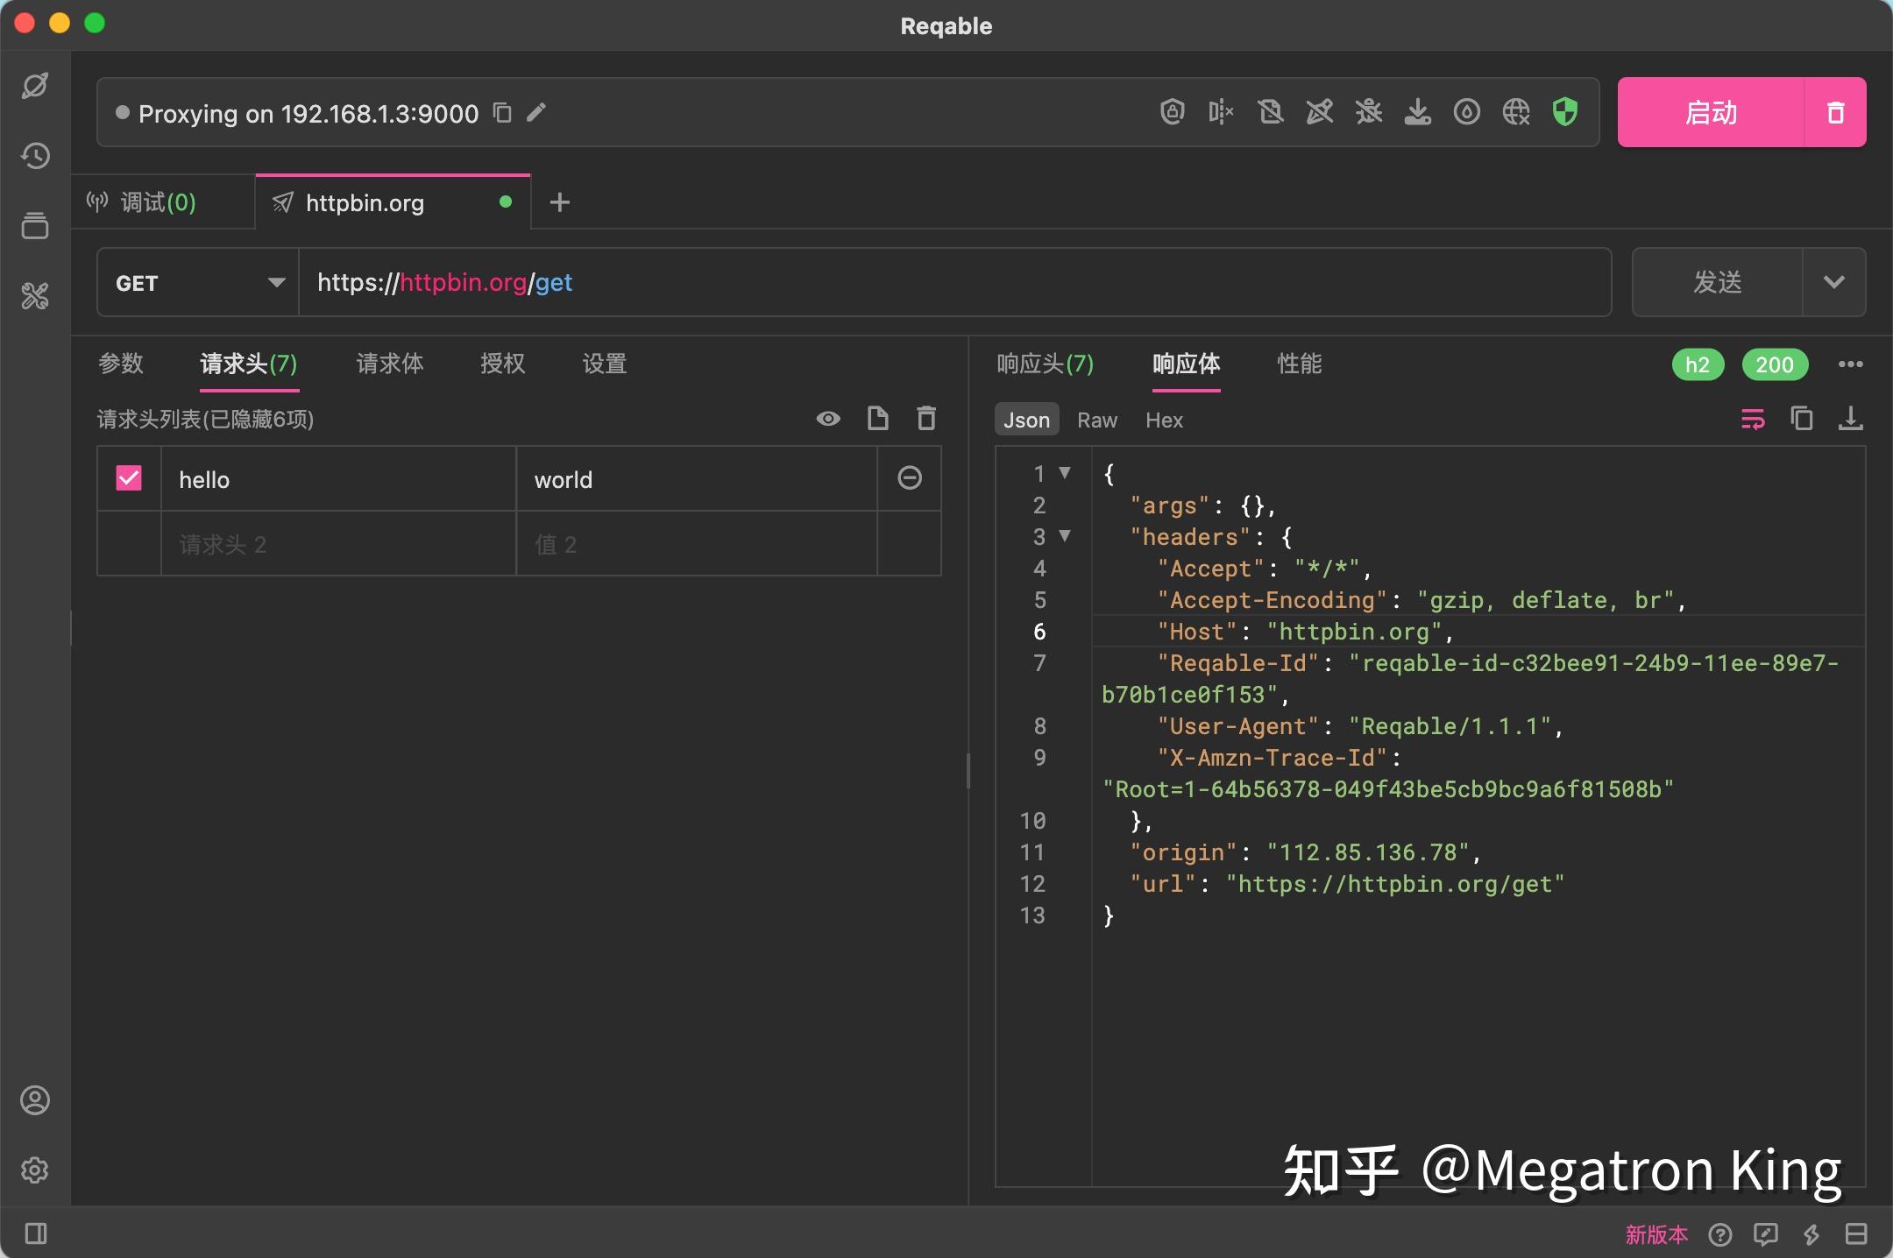Click the lock shield toolbar icon
Screen dimensions: 1893x1258
click(1172, 112)
